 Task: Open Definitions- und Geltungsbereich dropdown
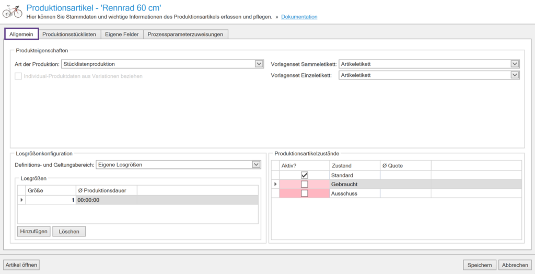coord(256,165)
